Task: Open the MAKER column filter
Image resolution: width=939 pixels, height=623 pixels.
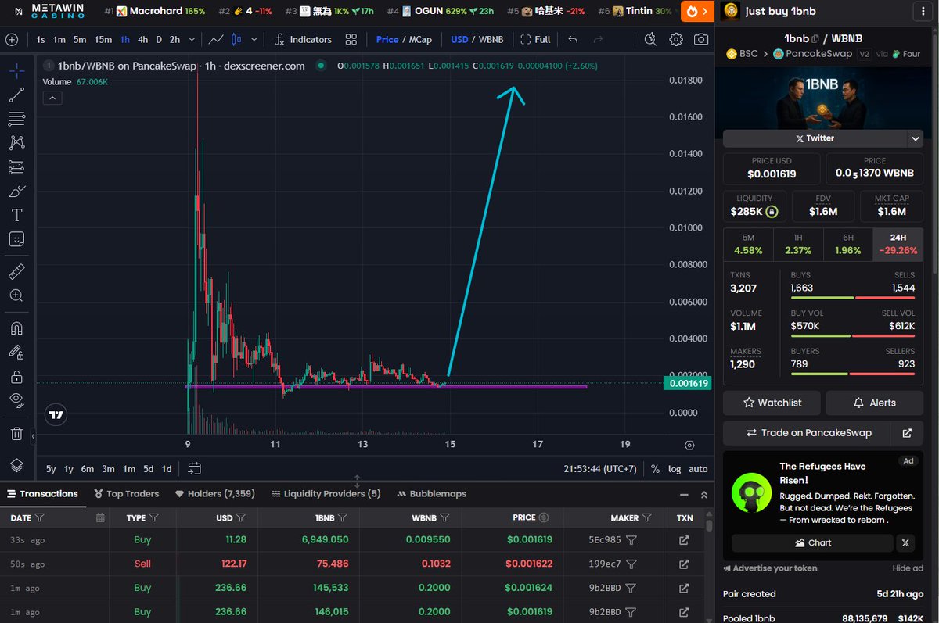Action: pos(647,517)
